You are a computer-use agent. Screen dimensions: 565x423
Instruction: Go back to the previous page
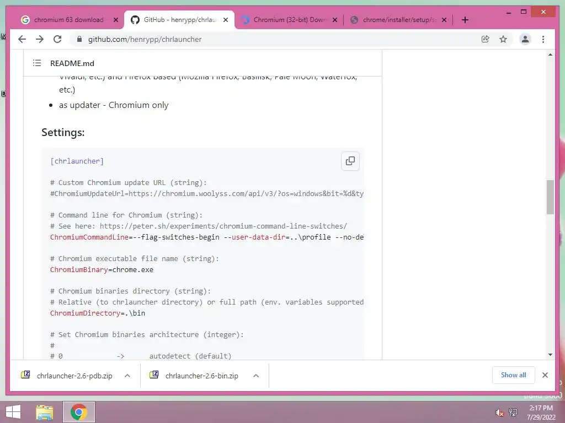click(22, 39)
